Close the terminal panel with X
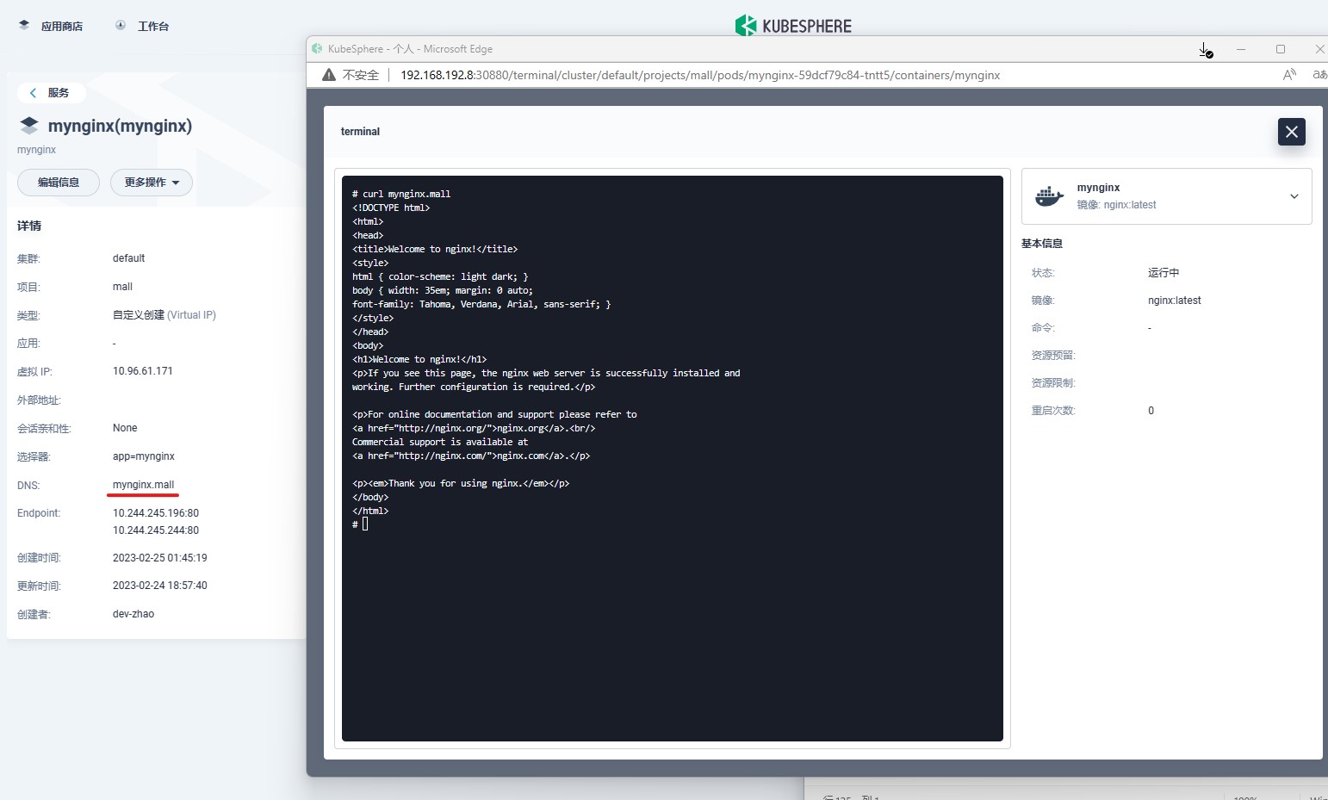This screenshot has width=1328, height=800. click(x=1291, y=132)
